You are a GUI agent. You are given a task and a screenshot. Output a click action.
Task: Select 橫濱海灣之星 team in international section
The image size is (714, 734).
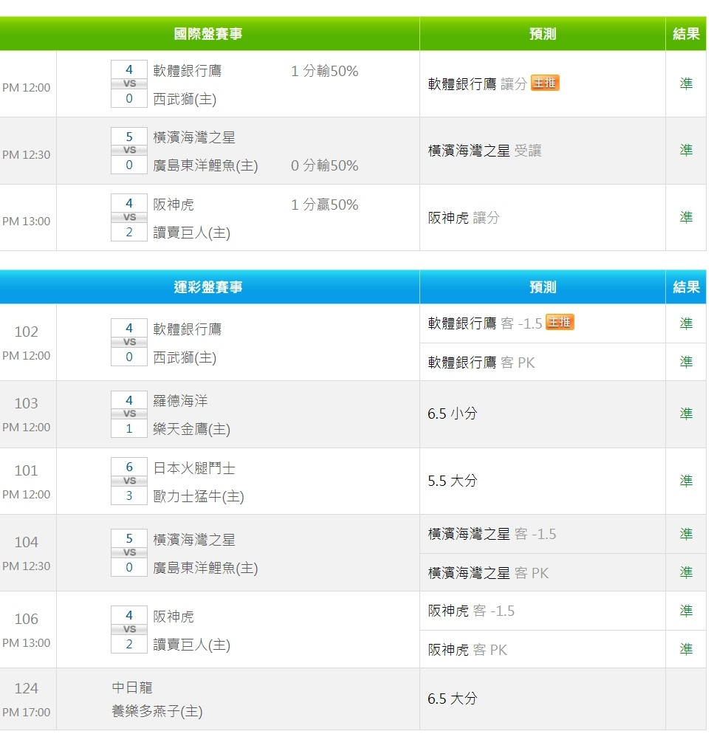(x=194, y=137)
